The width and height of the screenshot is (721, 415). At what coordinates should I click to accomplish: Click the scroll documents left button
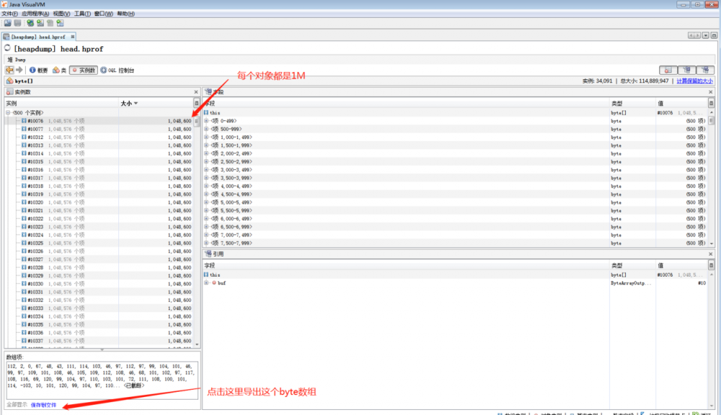691,35
